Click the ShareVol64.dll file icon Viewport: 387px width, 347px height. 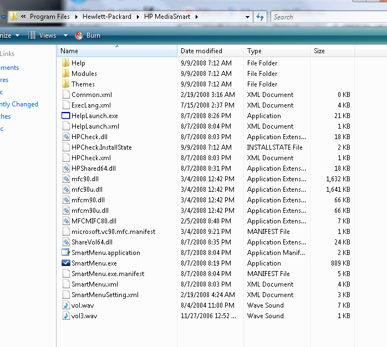click(66, 242)
